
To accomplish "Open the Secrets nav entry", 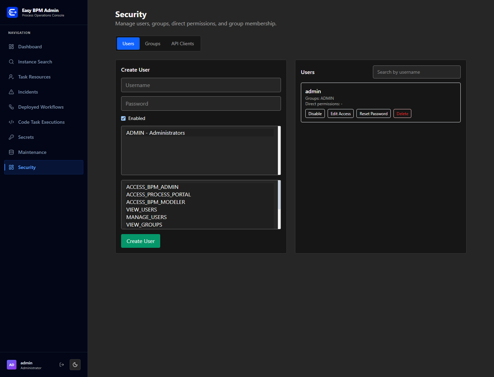I will coord(44,137).
